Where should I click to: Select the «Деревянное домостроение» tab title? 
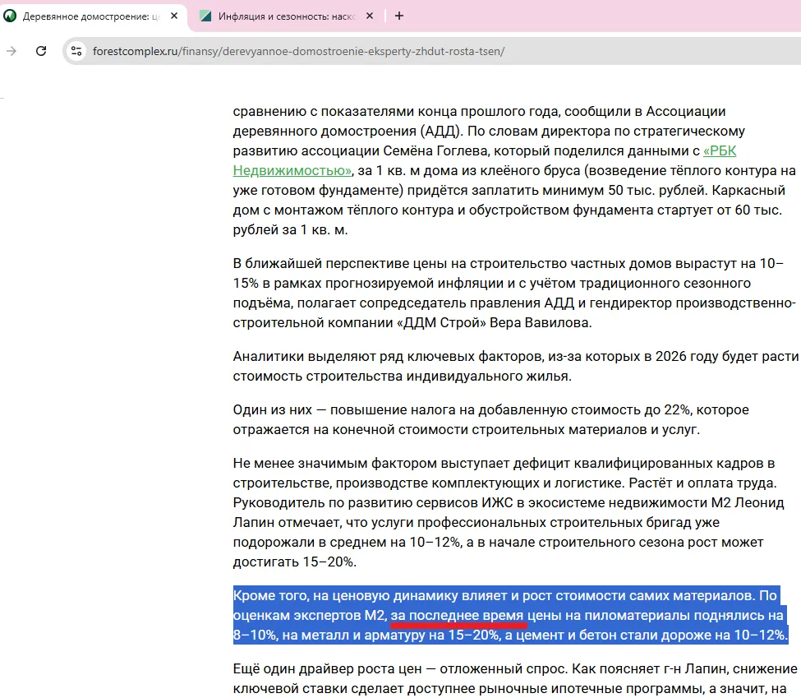[90, 16]
